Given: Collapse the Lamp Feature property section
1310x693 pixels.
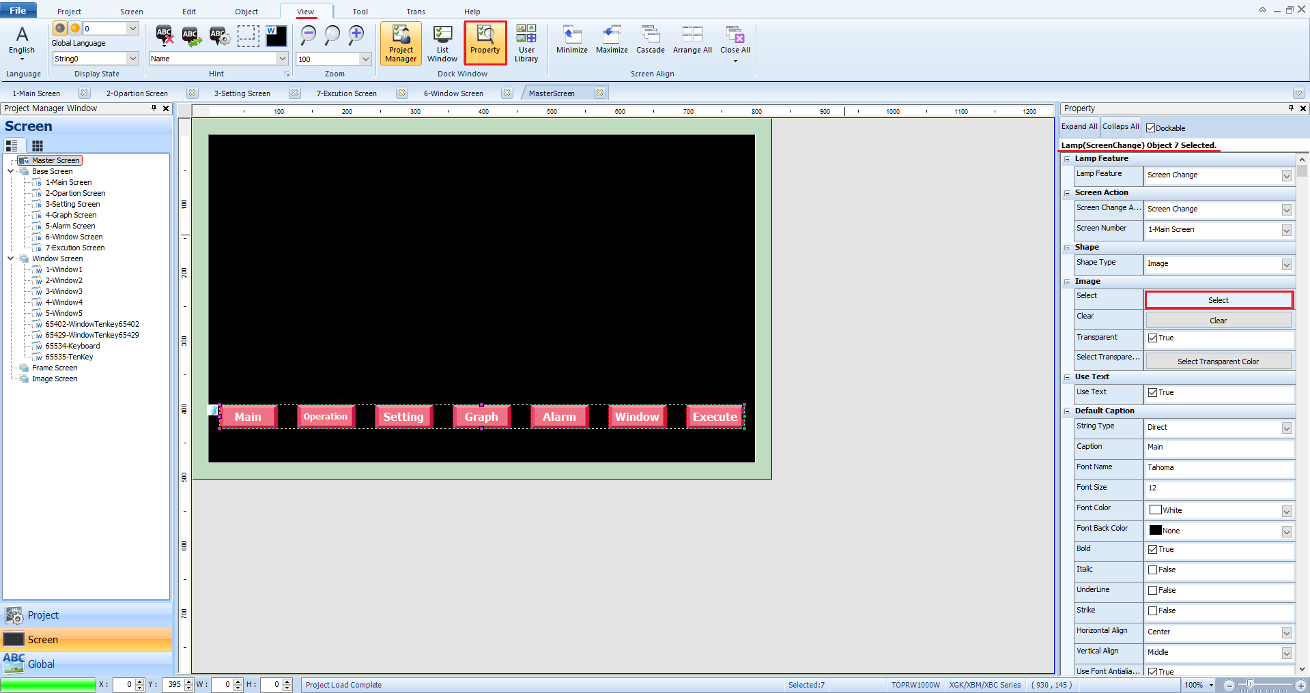Looking at the screenshot, I should (1067, 158).
